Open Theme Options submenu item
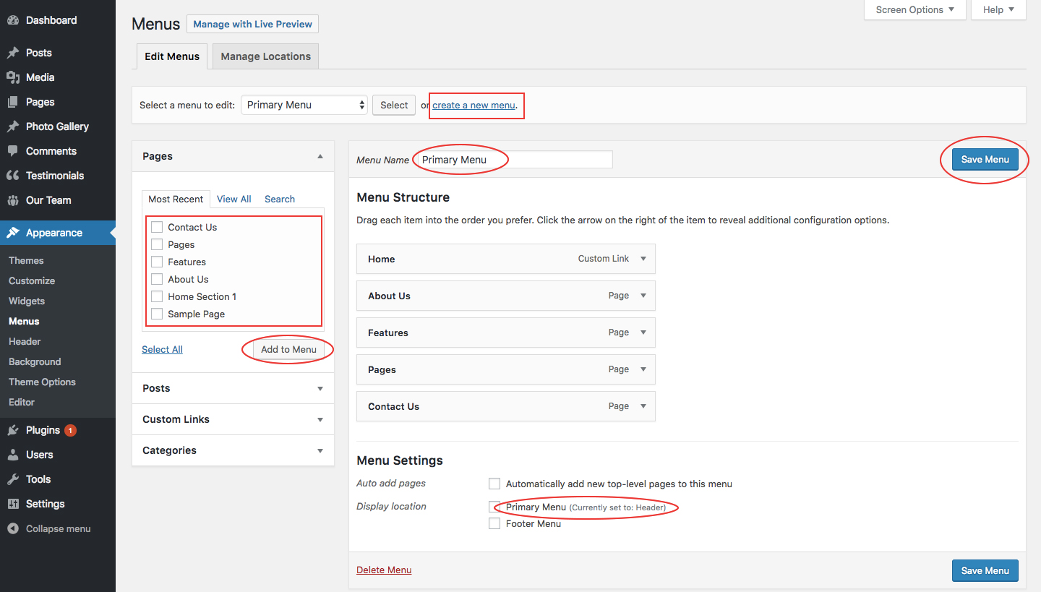 (x=42, y=382)
